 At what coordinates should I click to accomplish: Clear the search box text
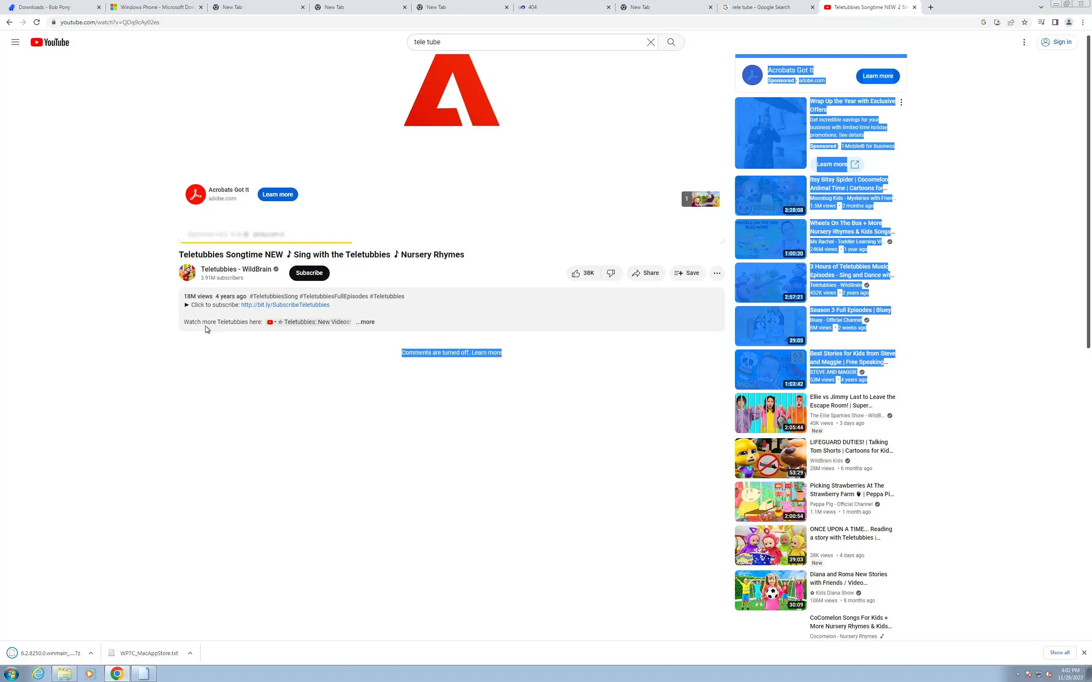click(650, 42)
